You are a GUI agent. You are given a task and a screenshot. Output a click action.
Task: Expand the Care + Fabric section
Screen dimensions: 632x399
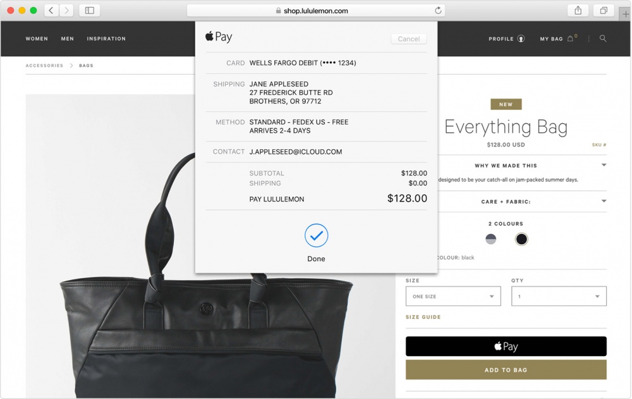pyautogui.click(x=506, y=201)
